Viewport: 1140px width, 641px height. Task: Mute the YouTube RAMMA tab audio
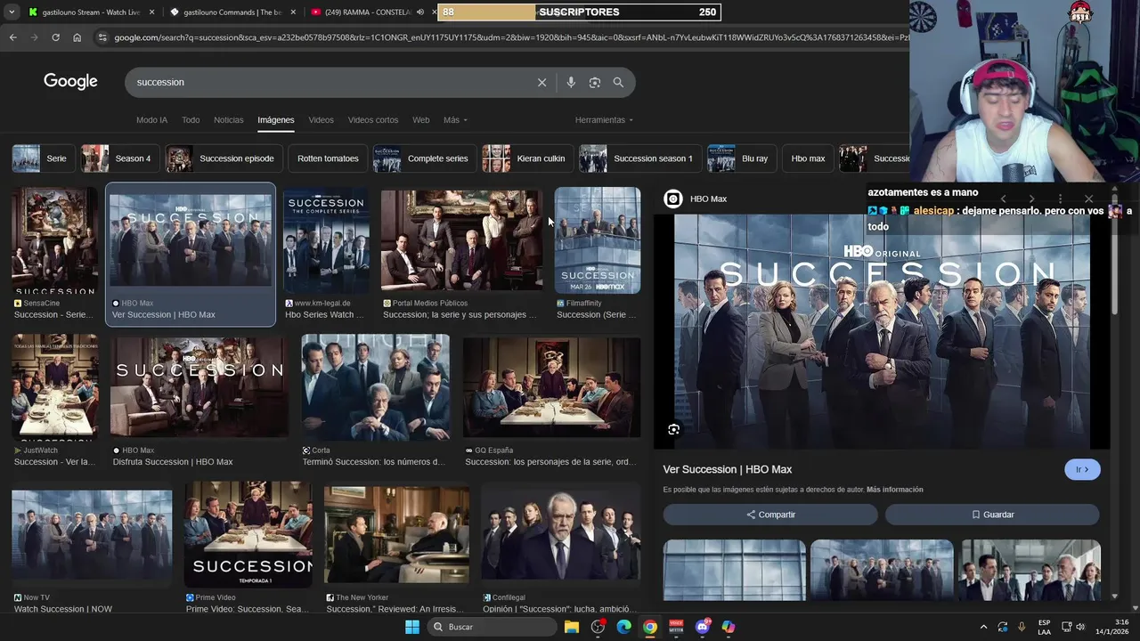[420, 12]
